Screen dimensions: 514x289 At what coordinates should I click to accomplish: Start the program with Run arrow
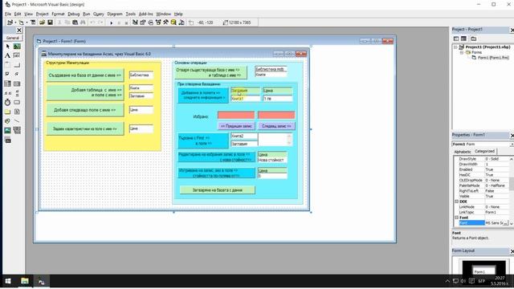112,22
